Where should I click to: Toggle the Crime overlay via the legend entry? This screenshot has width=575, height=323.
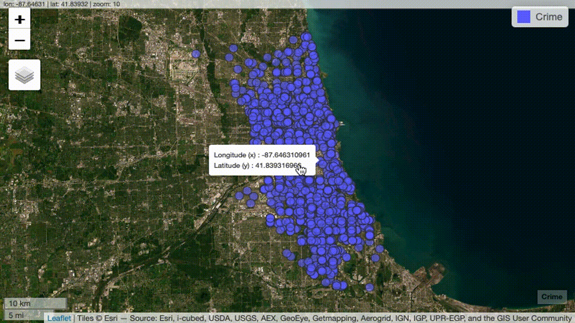coord(540,17)
